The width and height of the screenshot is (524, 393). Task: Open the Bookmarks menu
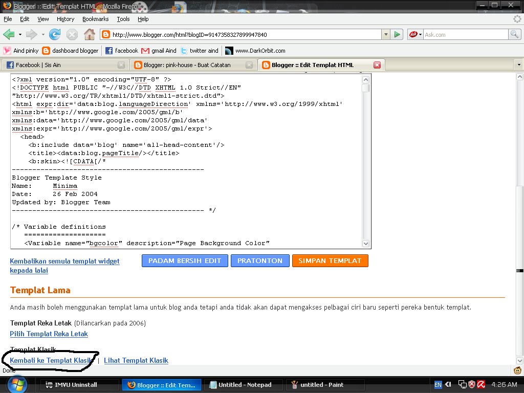[x=96, y=19]
